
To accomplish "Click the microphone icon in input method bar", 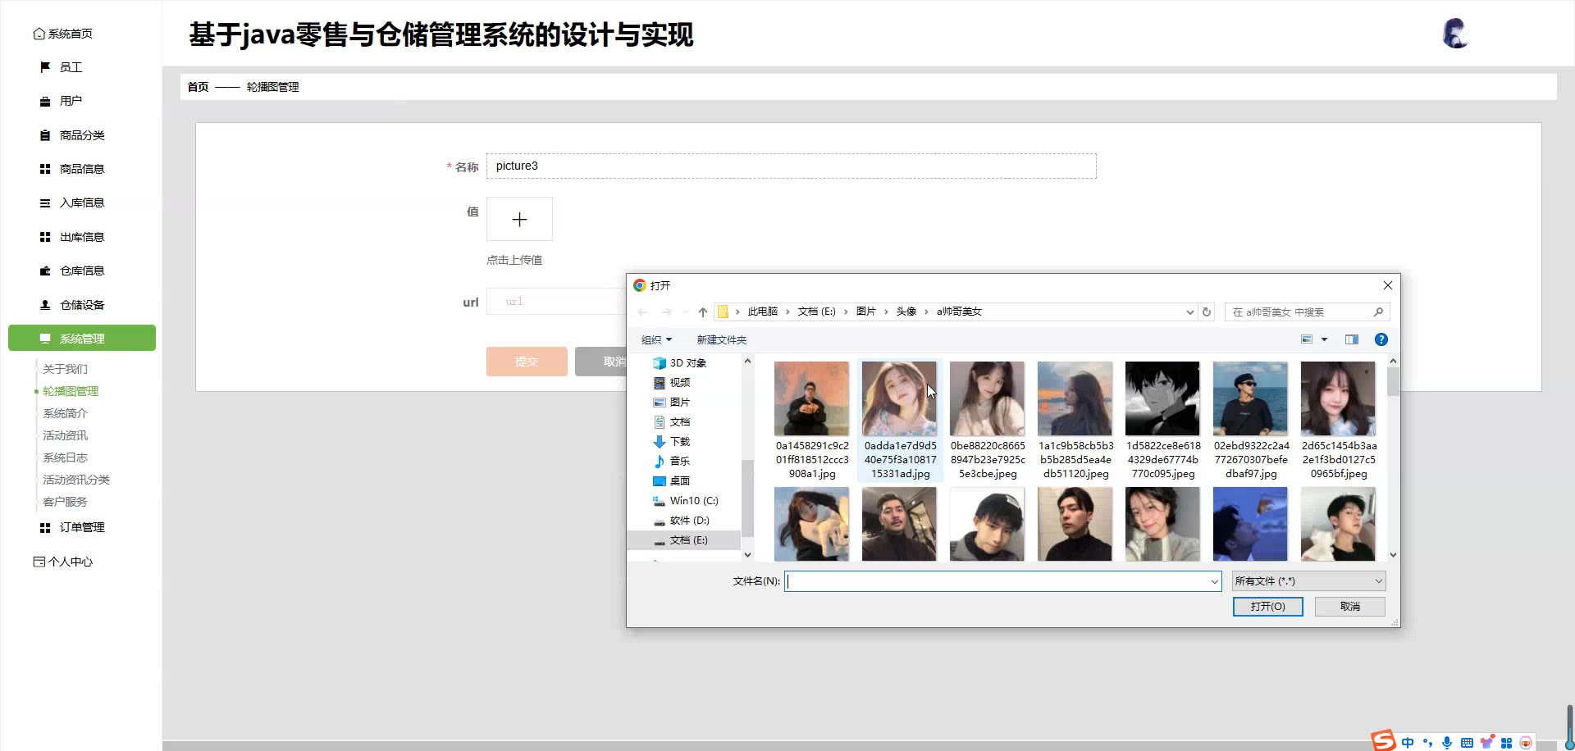I will tap(1446, 743).
